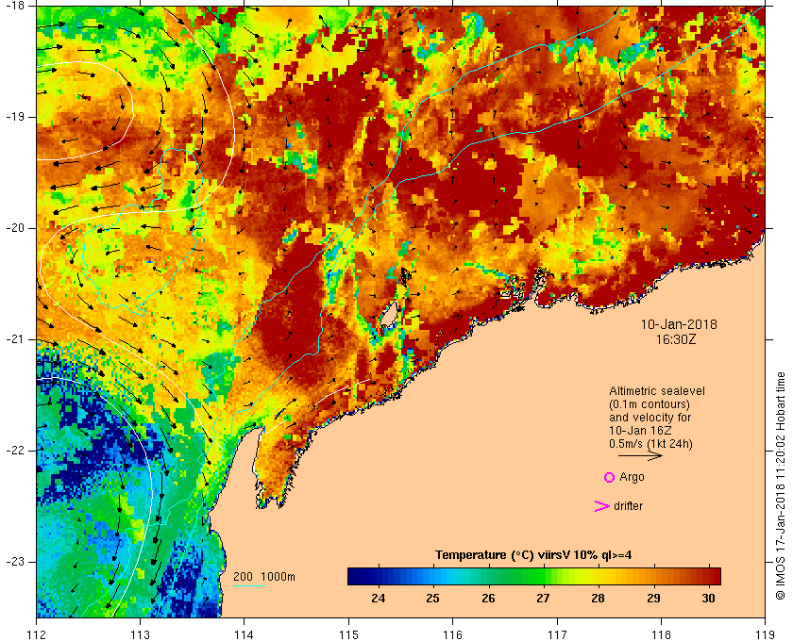Click colorbar tick label 30
Image resolution: width=793 pixels, height=641 pixels.
tap(709, 598)
